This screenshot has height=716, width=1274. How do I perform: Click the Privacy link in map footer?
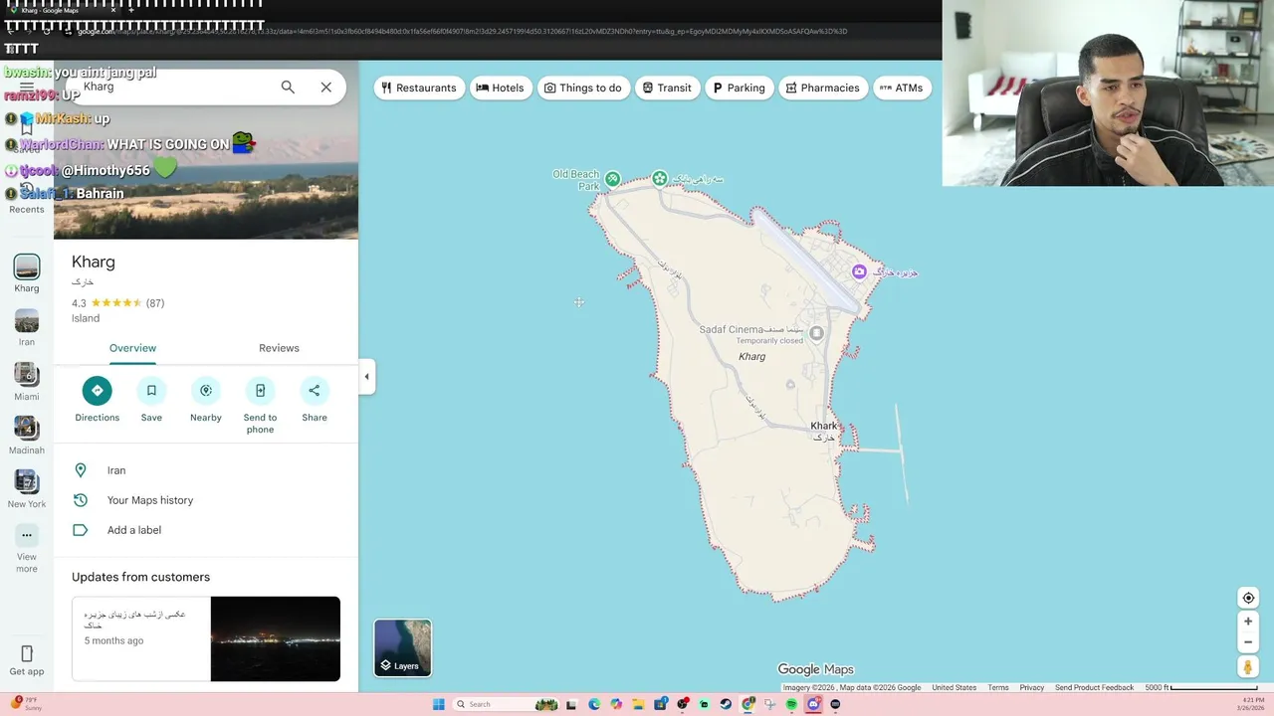(x=1032, y=687)
